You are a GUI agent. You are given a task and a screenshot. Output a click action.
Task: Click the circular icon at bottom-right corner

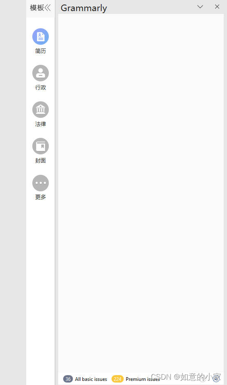[x=216, y=379]
